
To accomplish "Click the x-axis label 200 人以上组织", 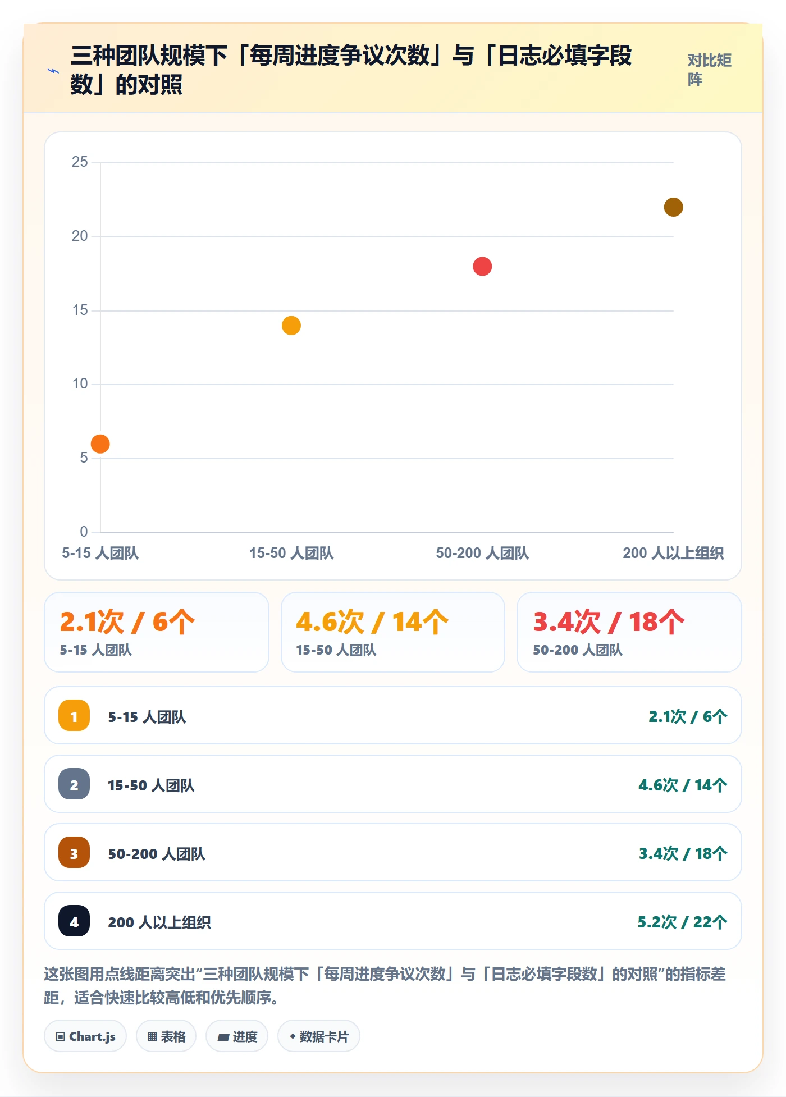I will click(x=673, y=553).
